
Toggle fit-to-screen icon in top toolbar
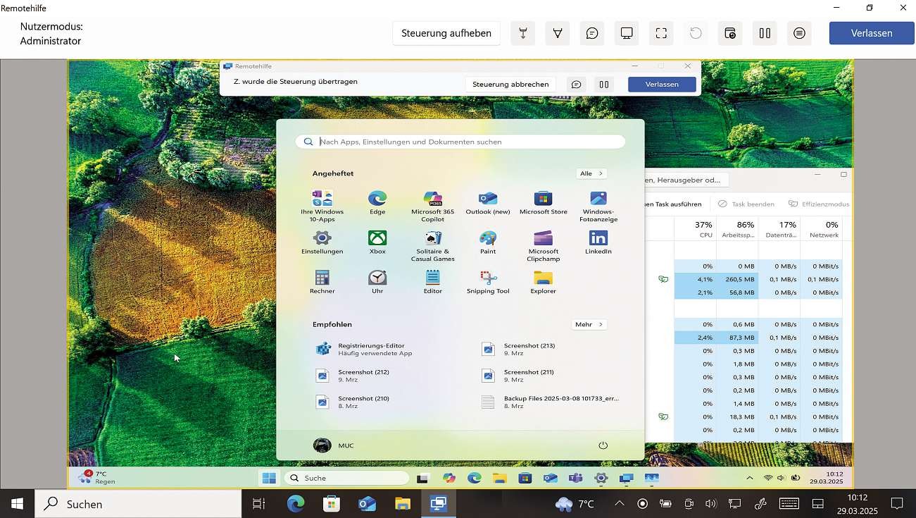click(661, 33)
